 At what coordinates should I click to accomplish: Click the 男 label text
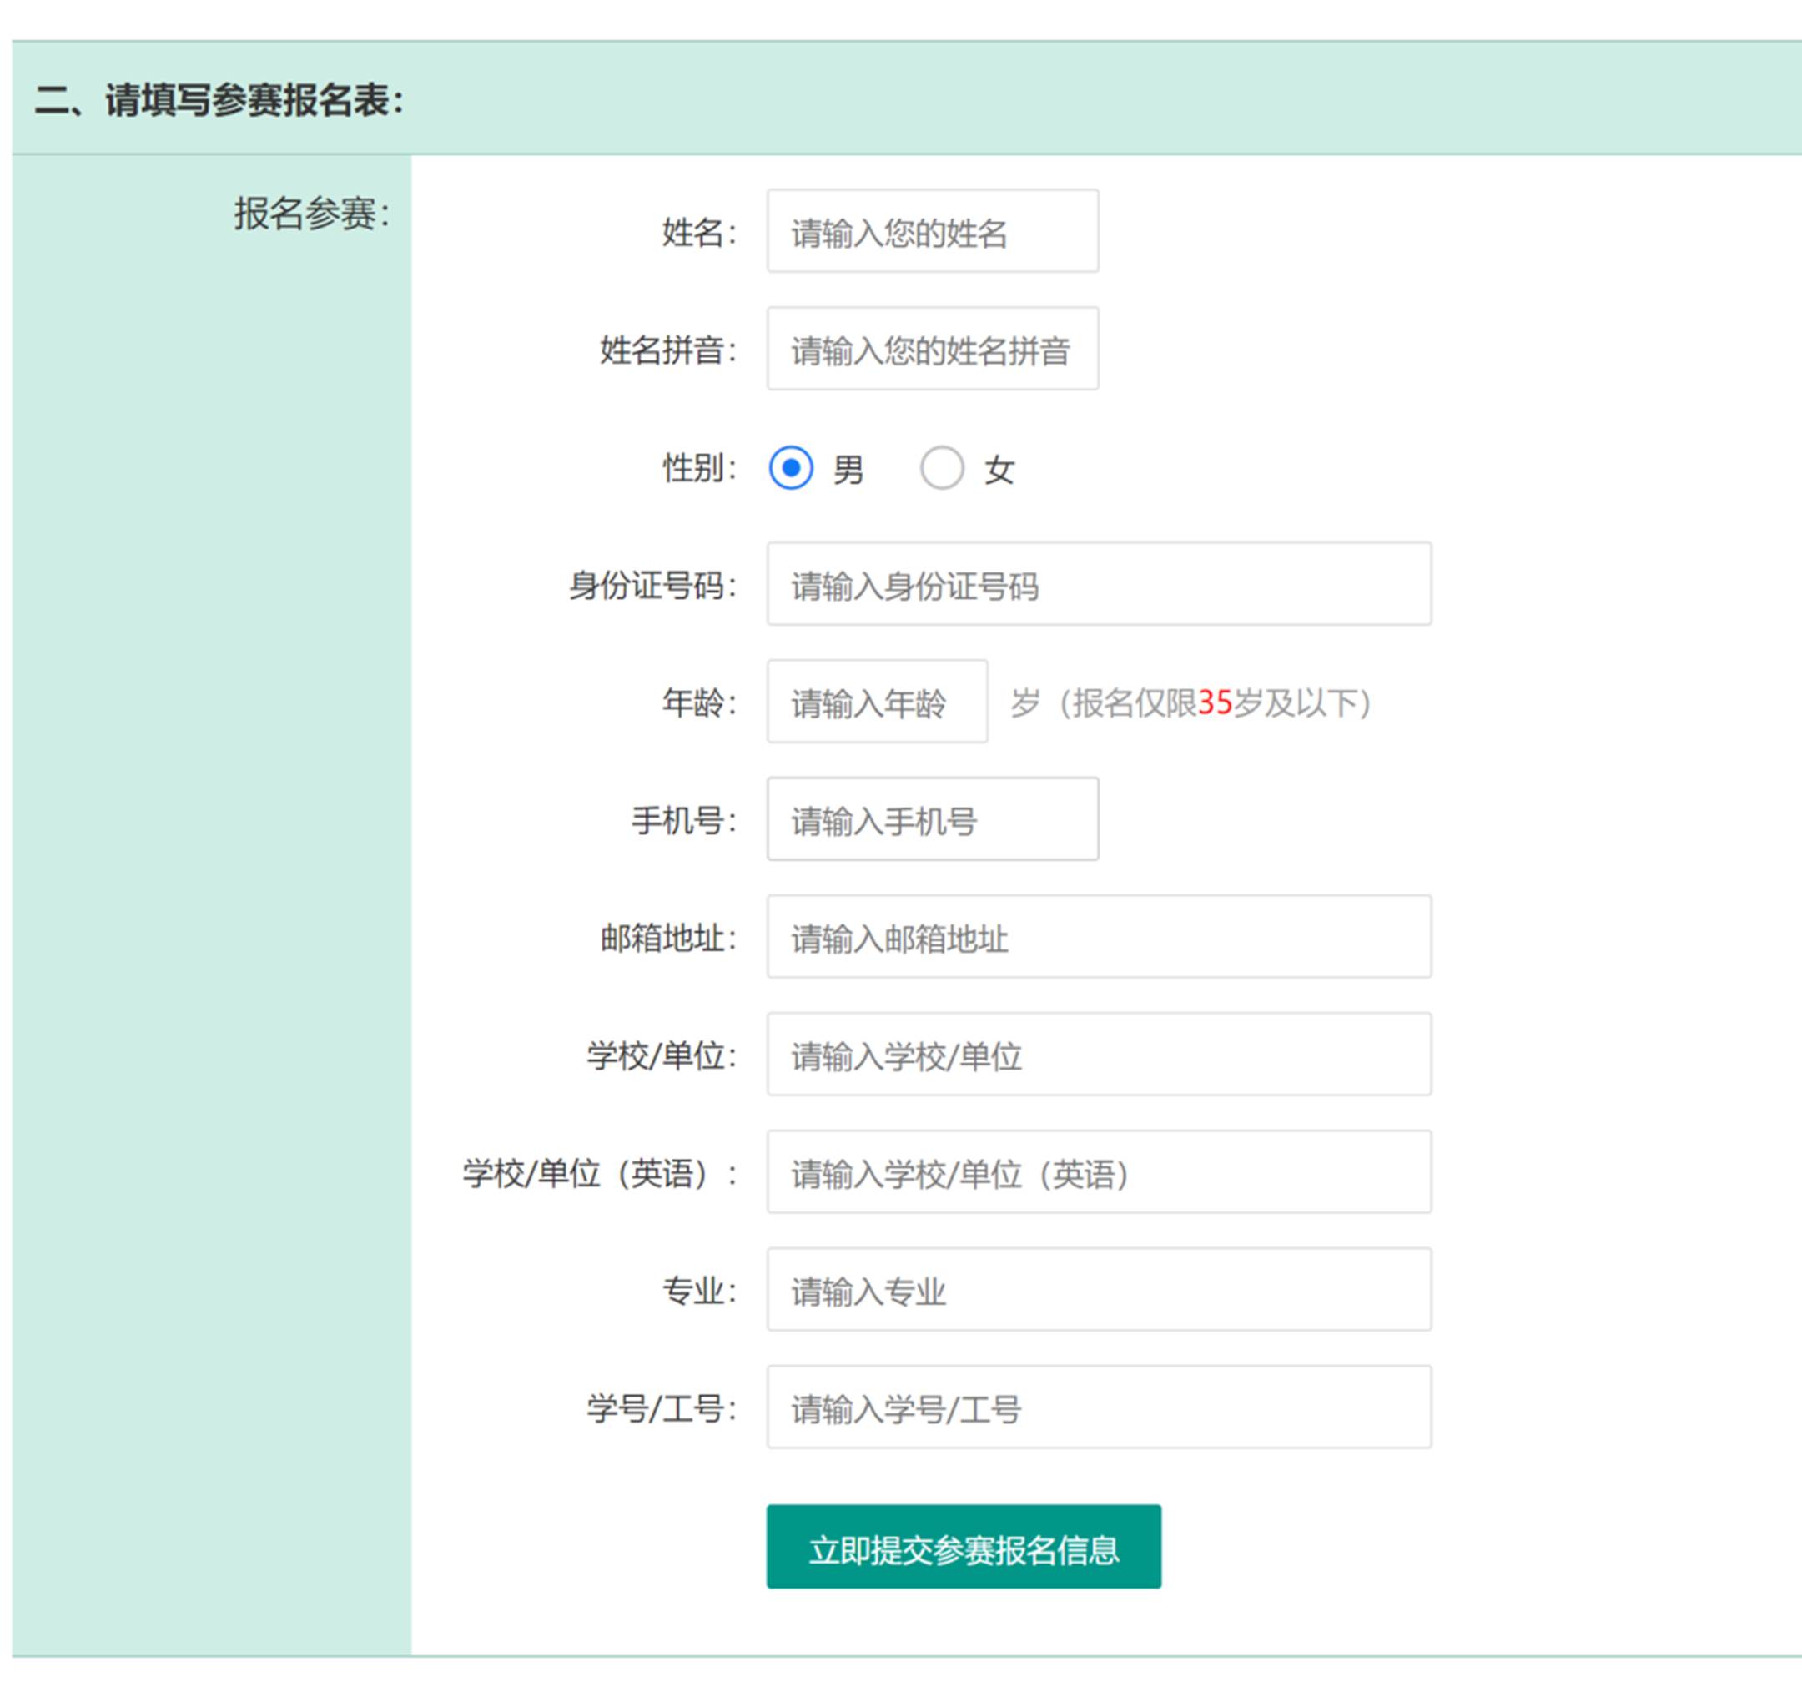(x=848, y=470)
